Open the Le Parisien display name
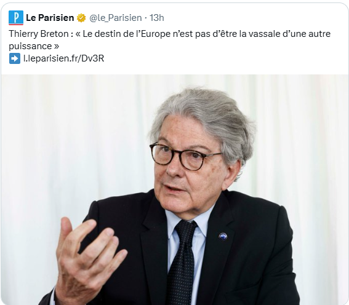The height and width of the screenshot is (305, 349). point(50,18)
